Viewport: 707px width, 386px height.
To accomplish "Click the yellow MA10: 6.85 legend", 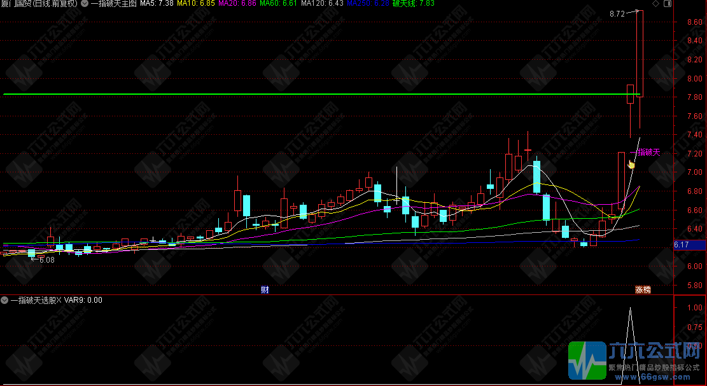I will click(x=195, y=4).
